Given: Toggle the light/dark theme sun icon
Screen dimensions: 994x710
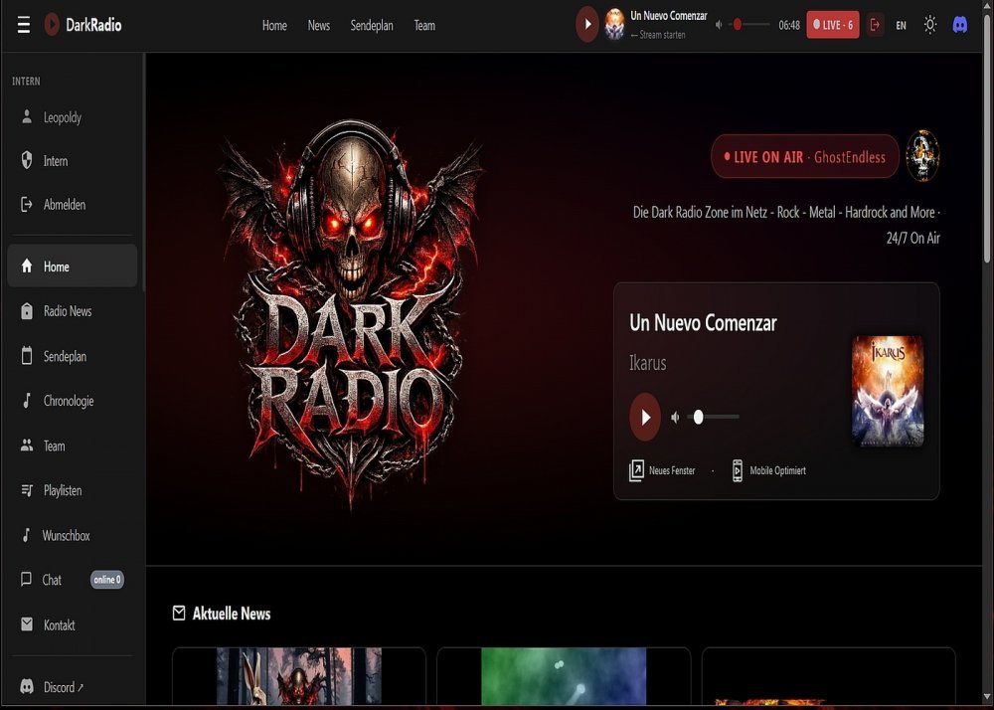Looking at the screenshot, I should (x=929, y=25).
